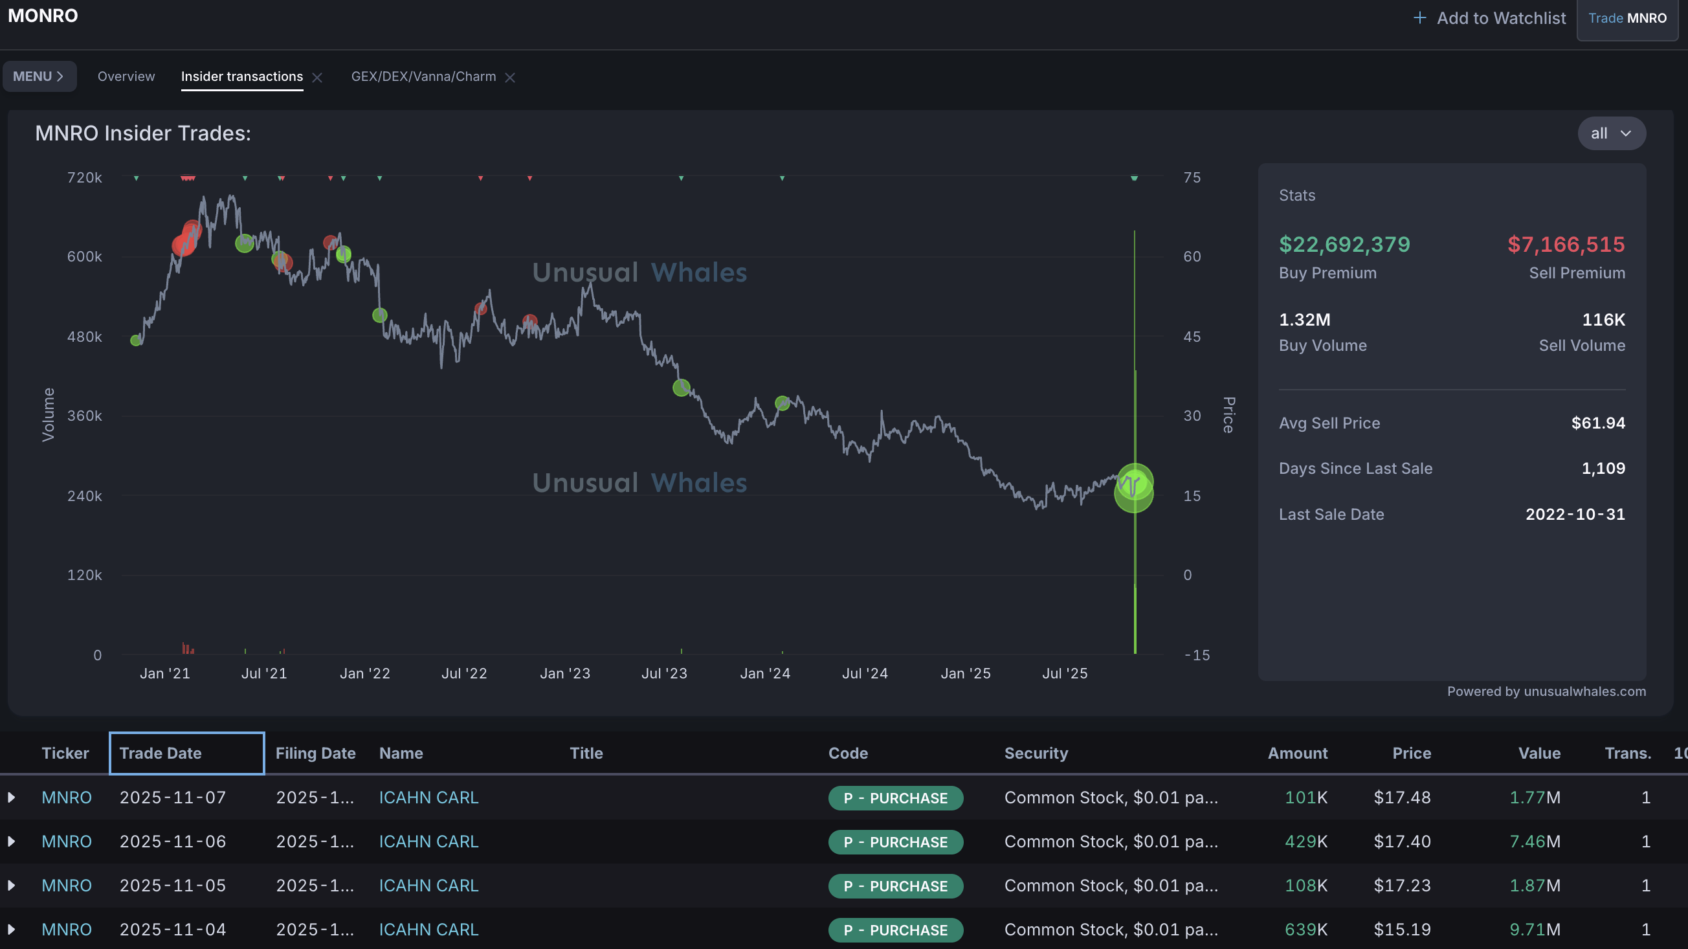Click the large green purchase bubble on chart
Screen dimensions: 1688x949
[x=1133, y=489]
